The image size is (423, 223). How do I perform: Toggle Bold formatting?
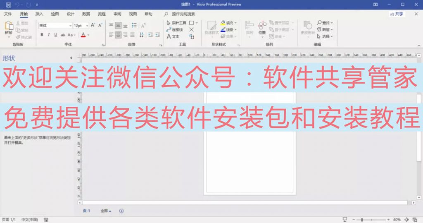point(42,35)
